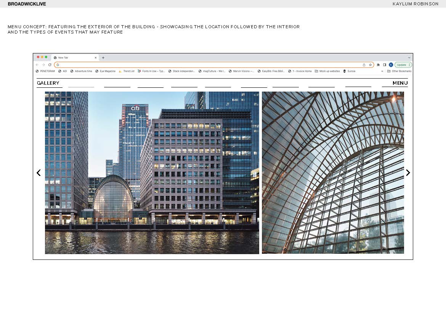
Task: Bookmark this page with star icon
Action: pyautogui.click(x=370, y=65)
